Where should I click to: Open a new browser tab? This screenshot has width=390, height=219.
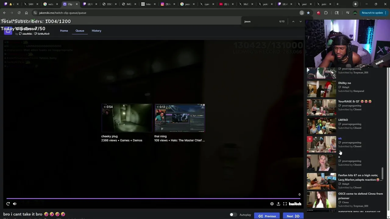point(337,4)
